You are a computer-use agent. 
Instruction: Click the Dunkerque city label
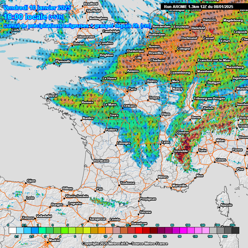pyautogui.click(x=136, y=51)
